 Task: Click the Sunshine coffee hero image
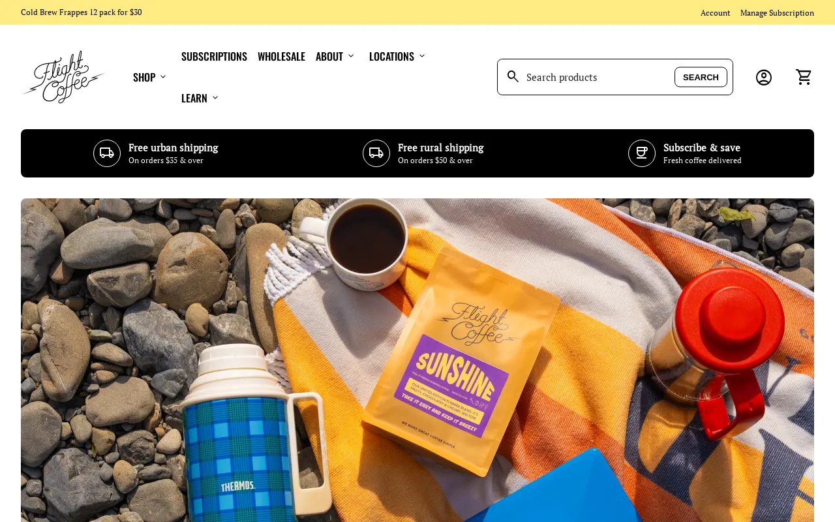(x=417, y=360)
